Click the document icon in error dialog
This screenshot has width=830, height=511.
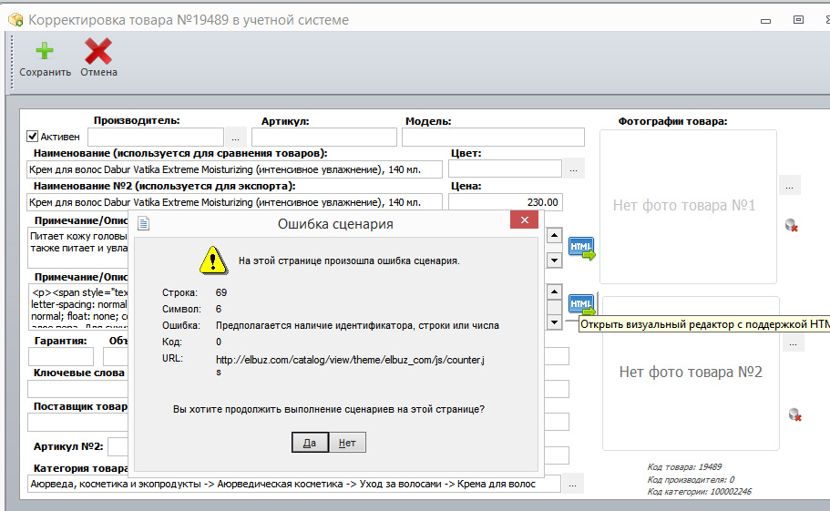coord(143,224)
